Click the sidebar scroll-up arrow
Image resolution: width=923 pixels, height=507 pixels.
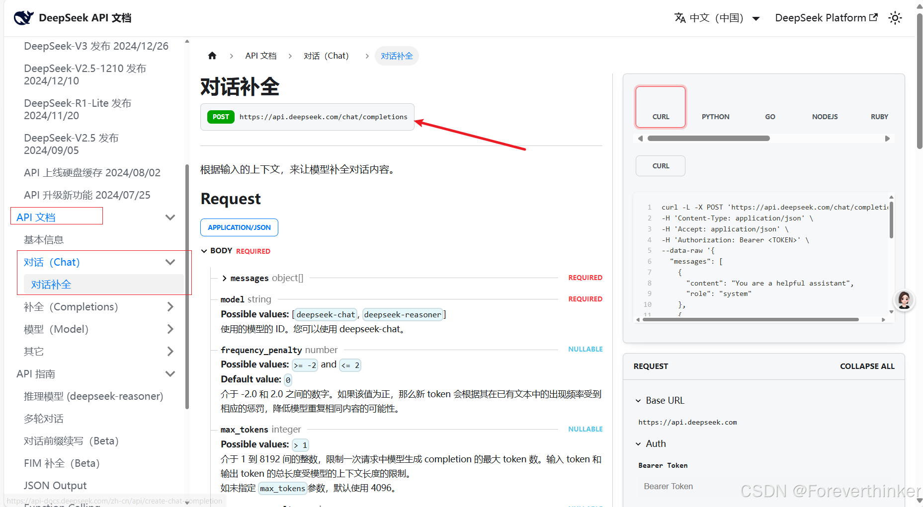[187, 42]
